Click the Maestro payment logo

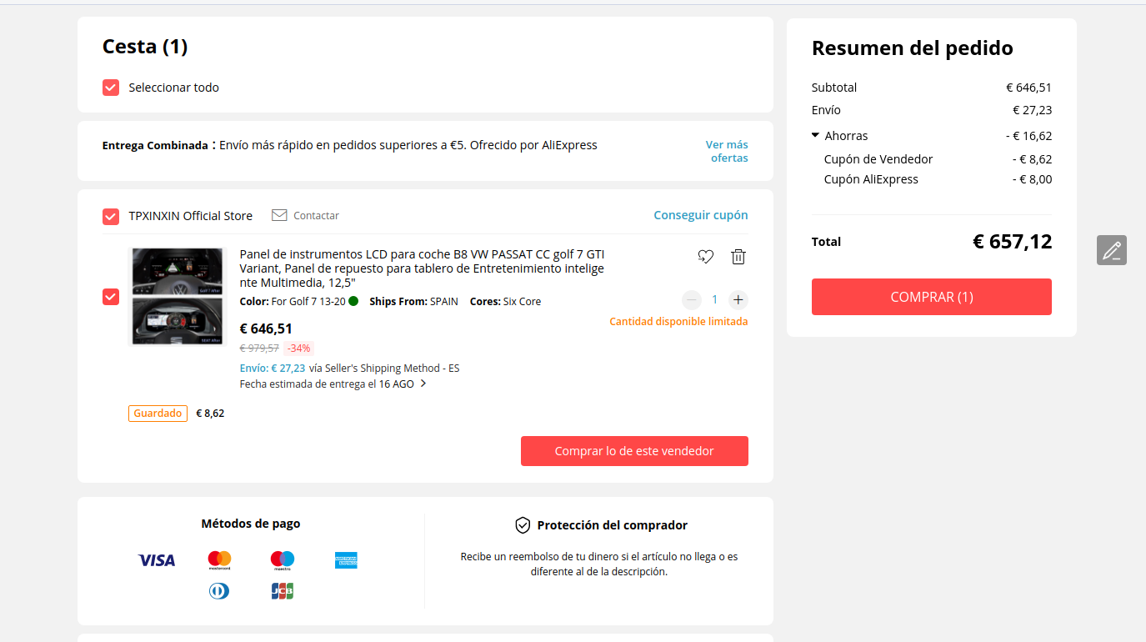click(x=283, y=560)
